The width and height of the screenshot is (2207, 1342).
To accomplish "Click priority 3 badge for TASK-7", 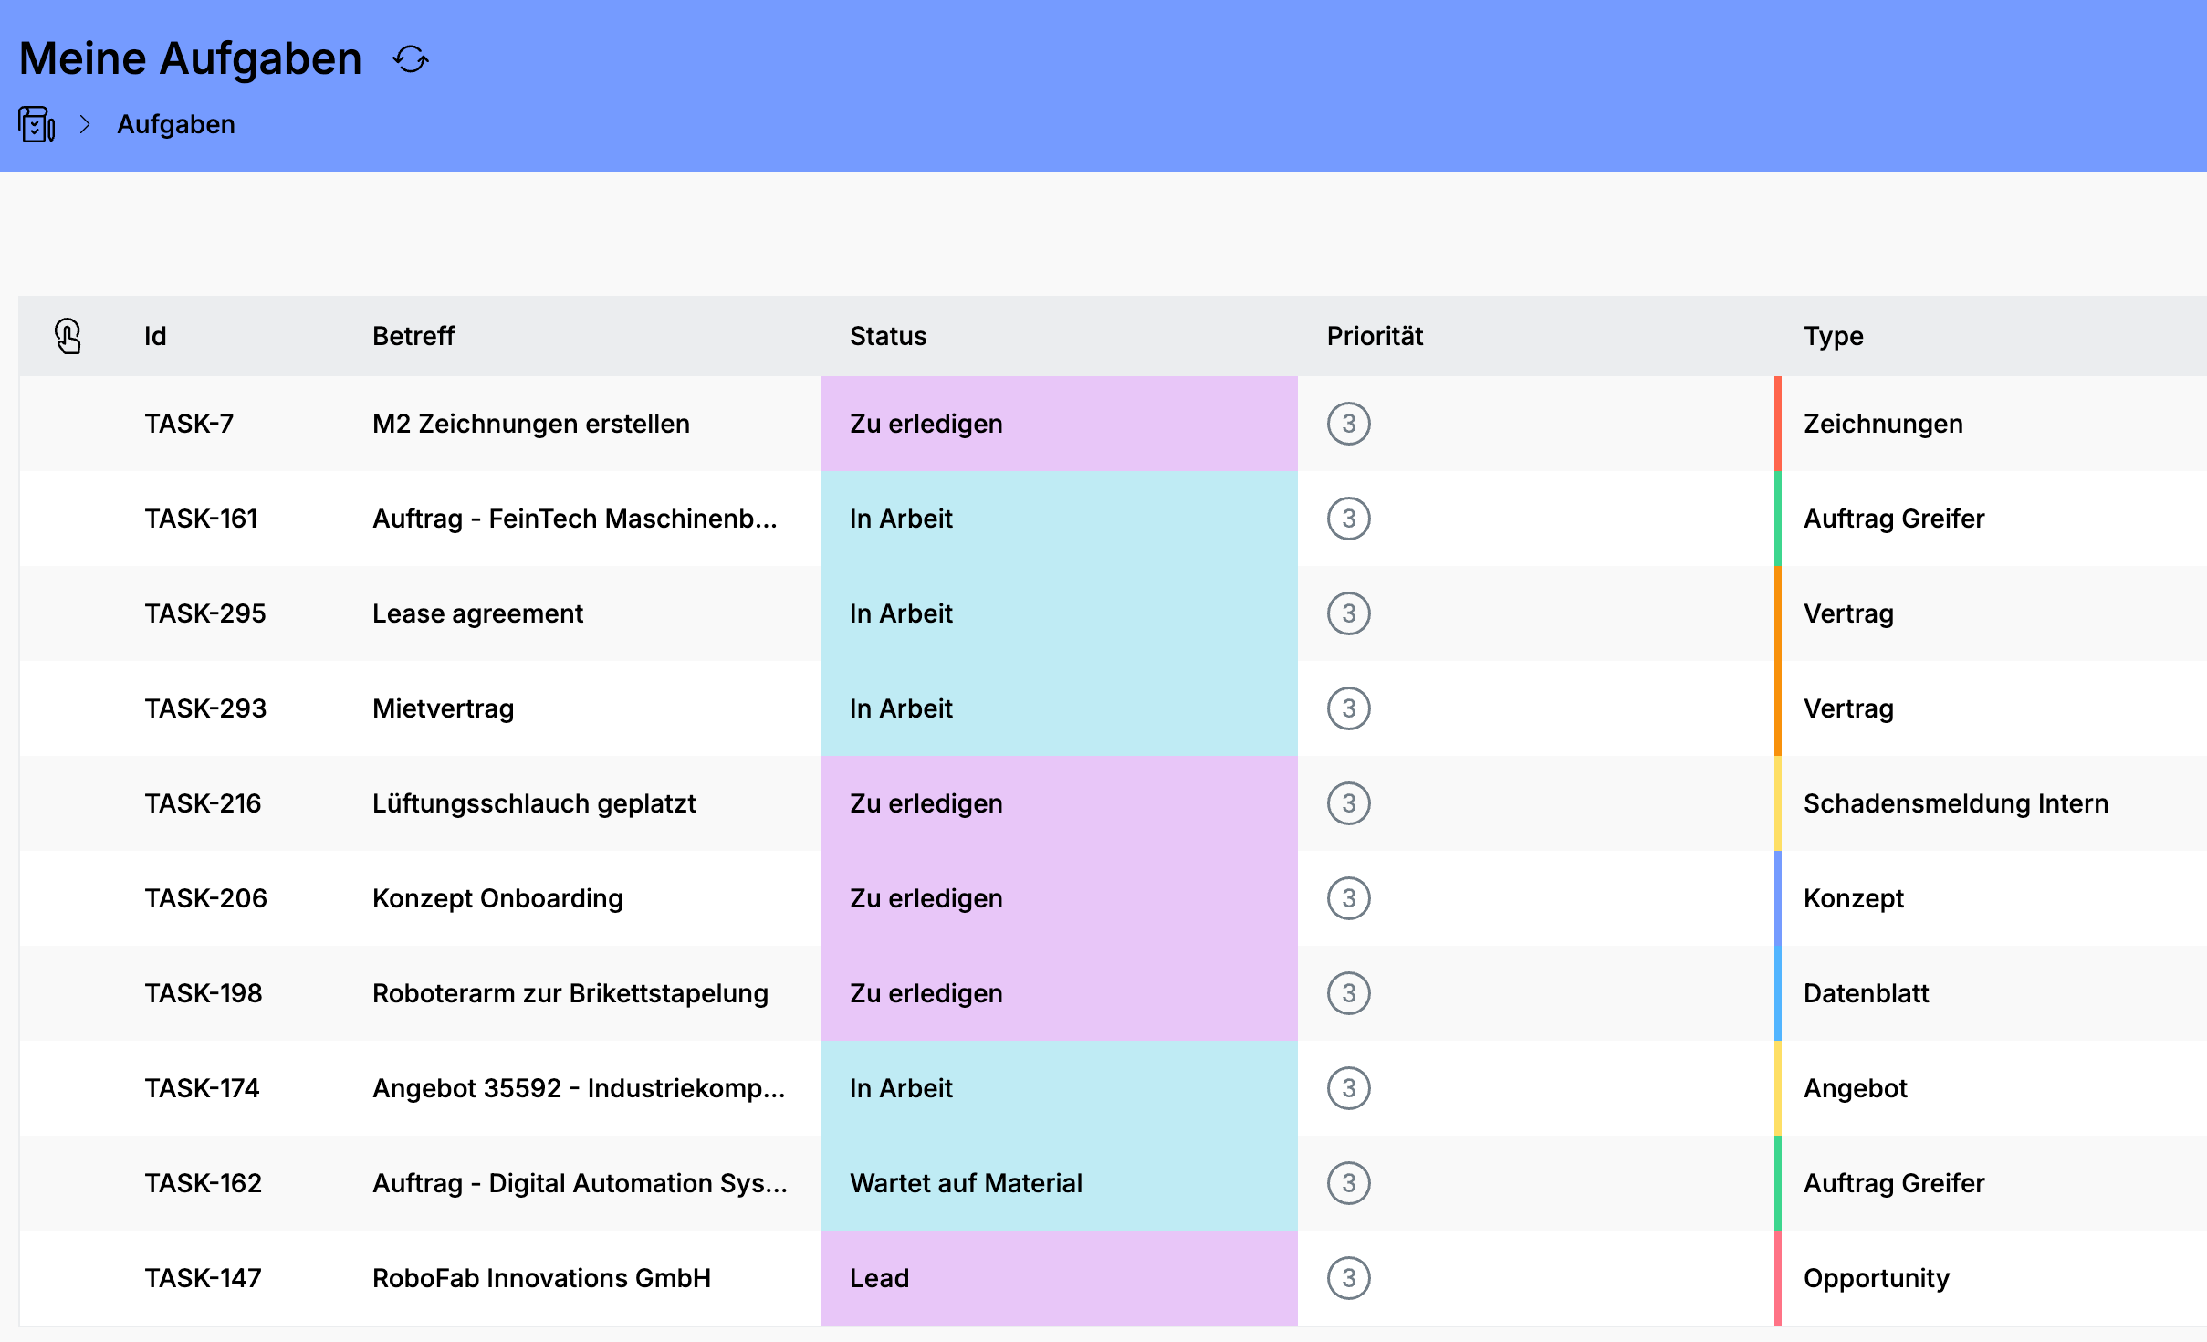I will pyautogui.click(x=1348, y=424).
